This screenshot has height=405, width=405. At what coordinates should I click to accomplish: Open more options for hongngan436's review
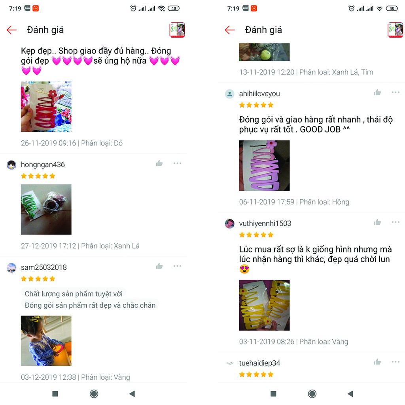[178, 163]
